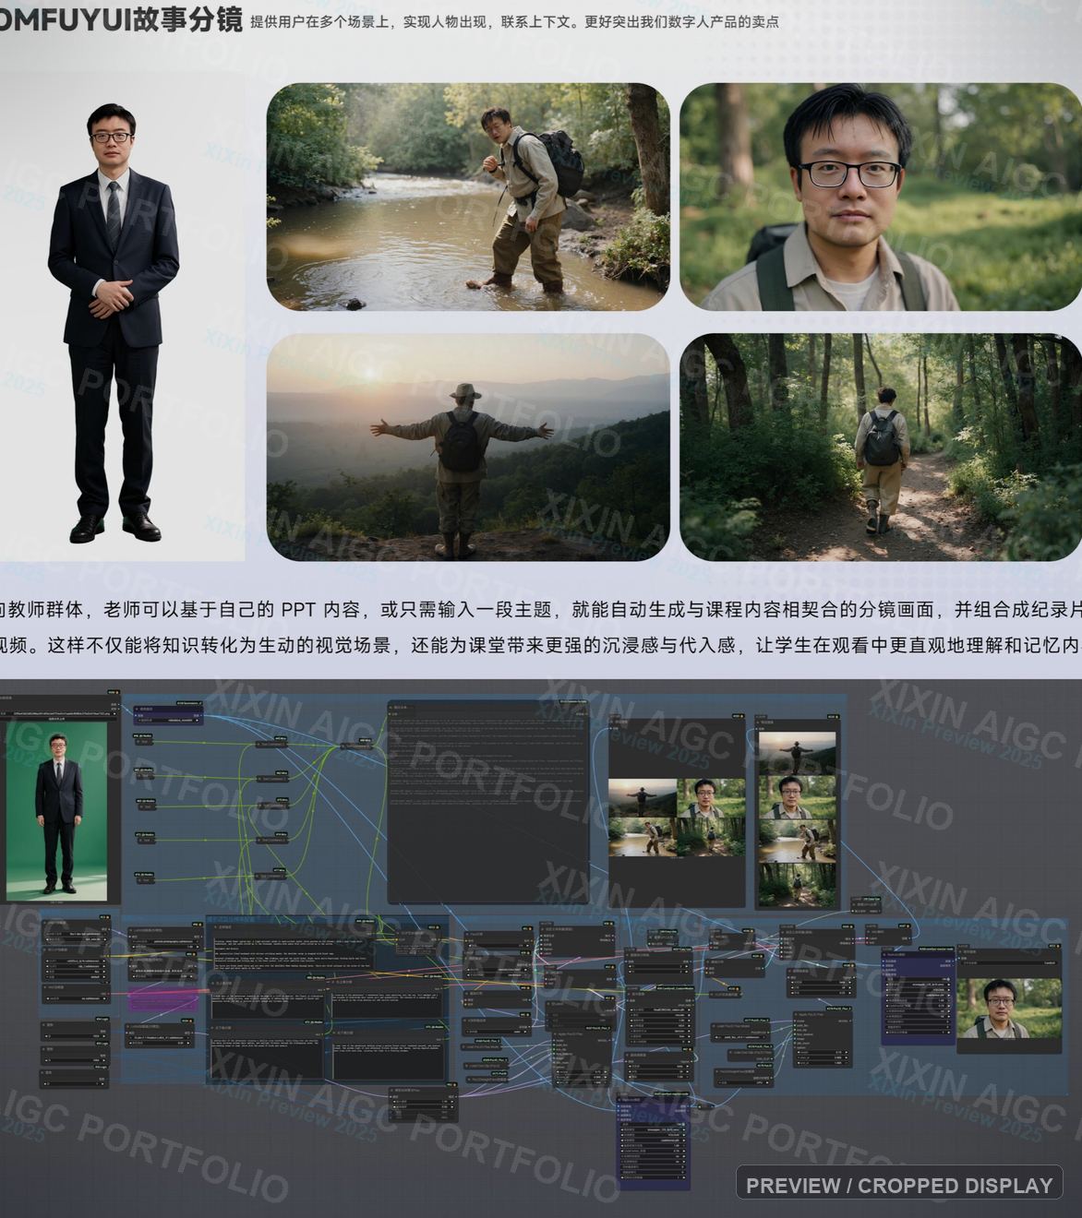Click the final output face preview in the rightmost node
Image resolution: width=1082 pixels, height=1218 pixels.
pos(1008,1008)
